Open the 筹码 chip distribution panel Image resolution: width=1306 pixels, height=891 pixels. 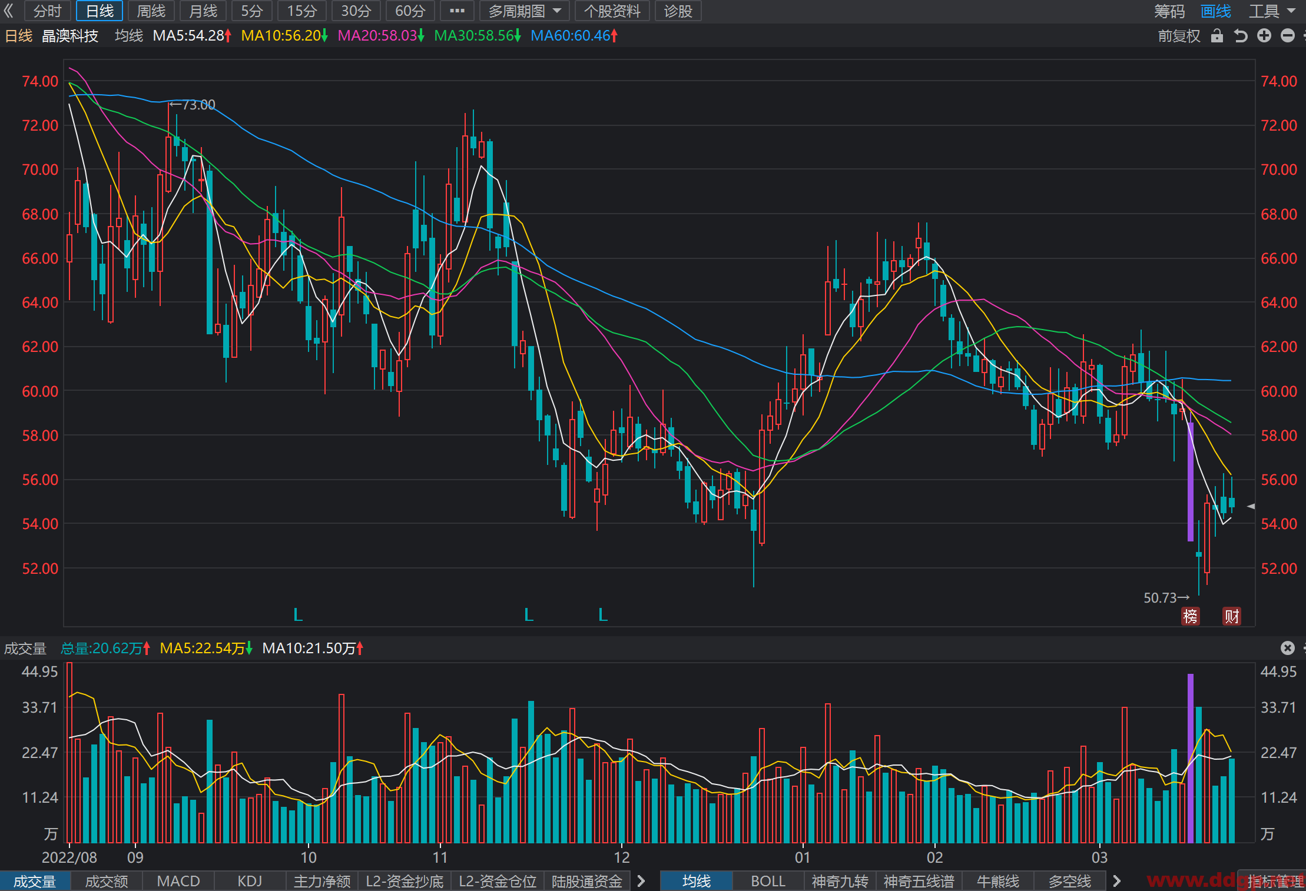pos(1169,11)
